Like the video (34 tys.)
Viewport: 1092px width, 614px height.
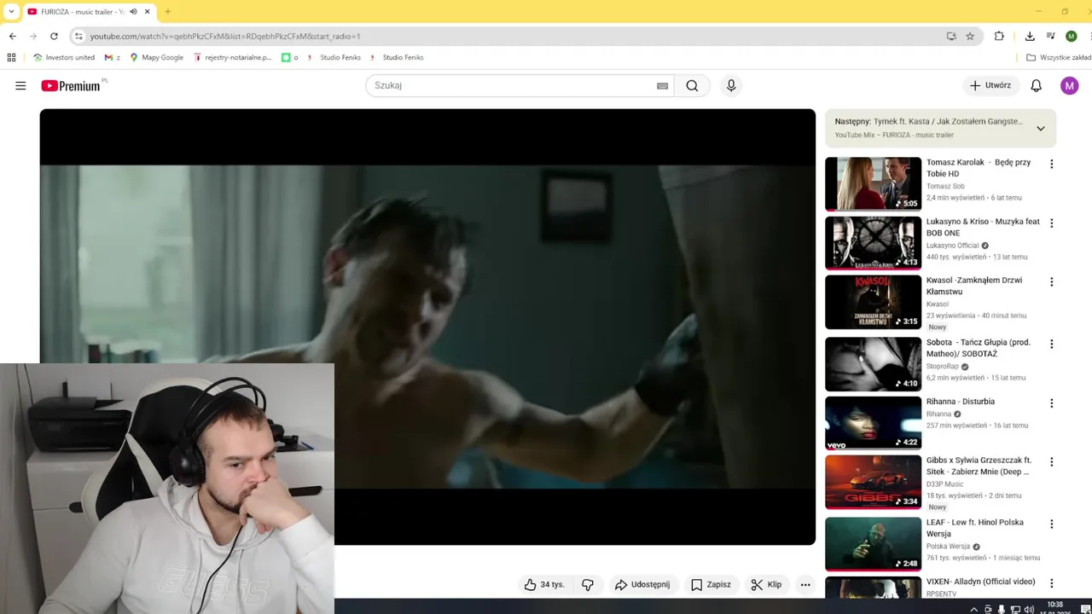click(544, 584)
